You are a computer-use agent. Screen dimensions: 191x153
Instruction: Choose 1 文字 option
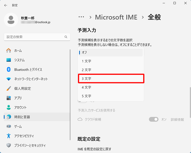point(111,61)
